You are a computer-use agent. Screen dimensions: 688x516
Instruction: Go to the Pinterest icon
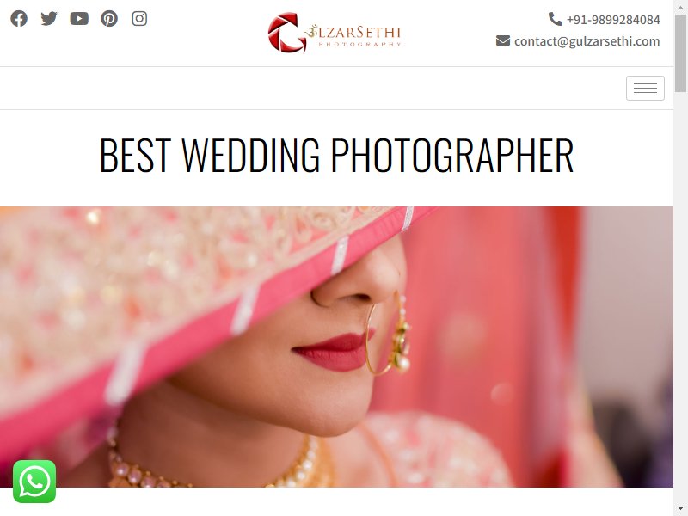109,19
